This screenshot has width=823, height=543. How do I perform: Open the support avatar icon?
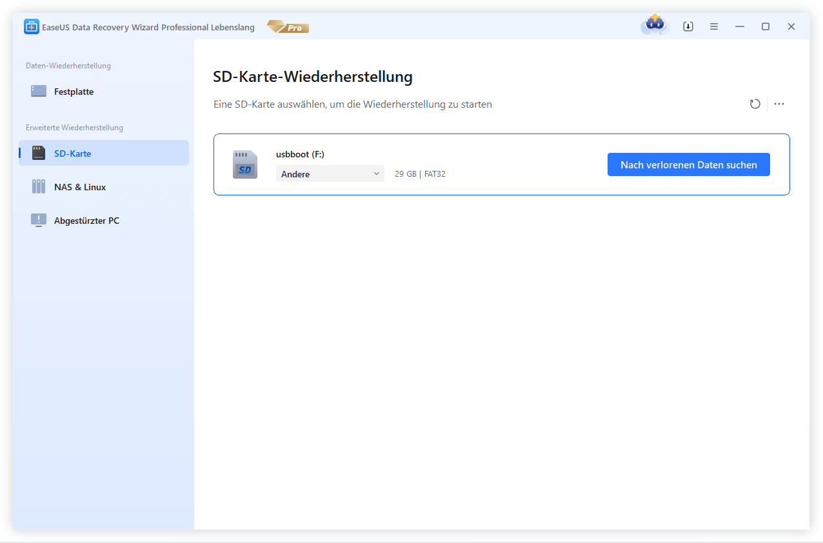pyautogui.click(x=655, y=25)
